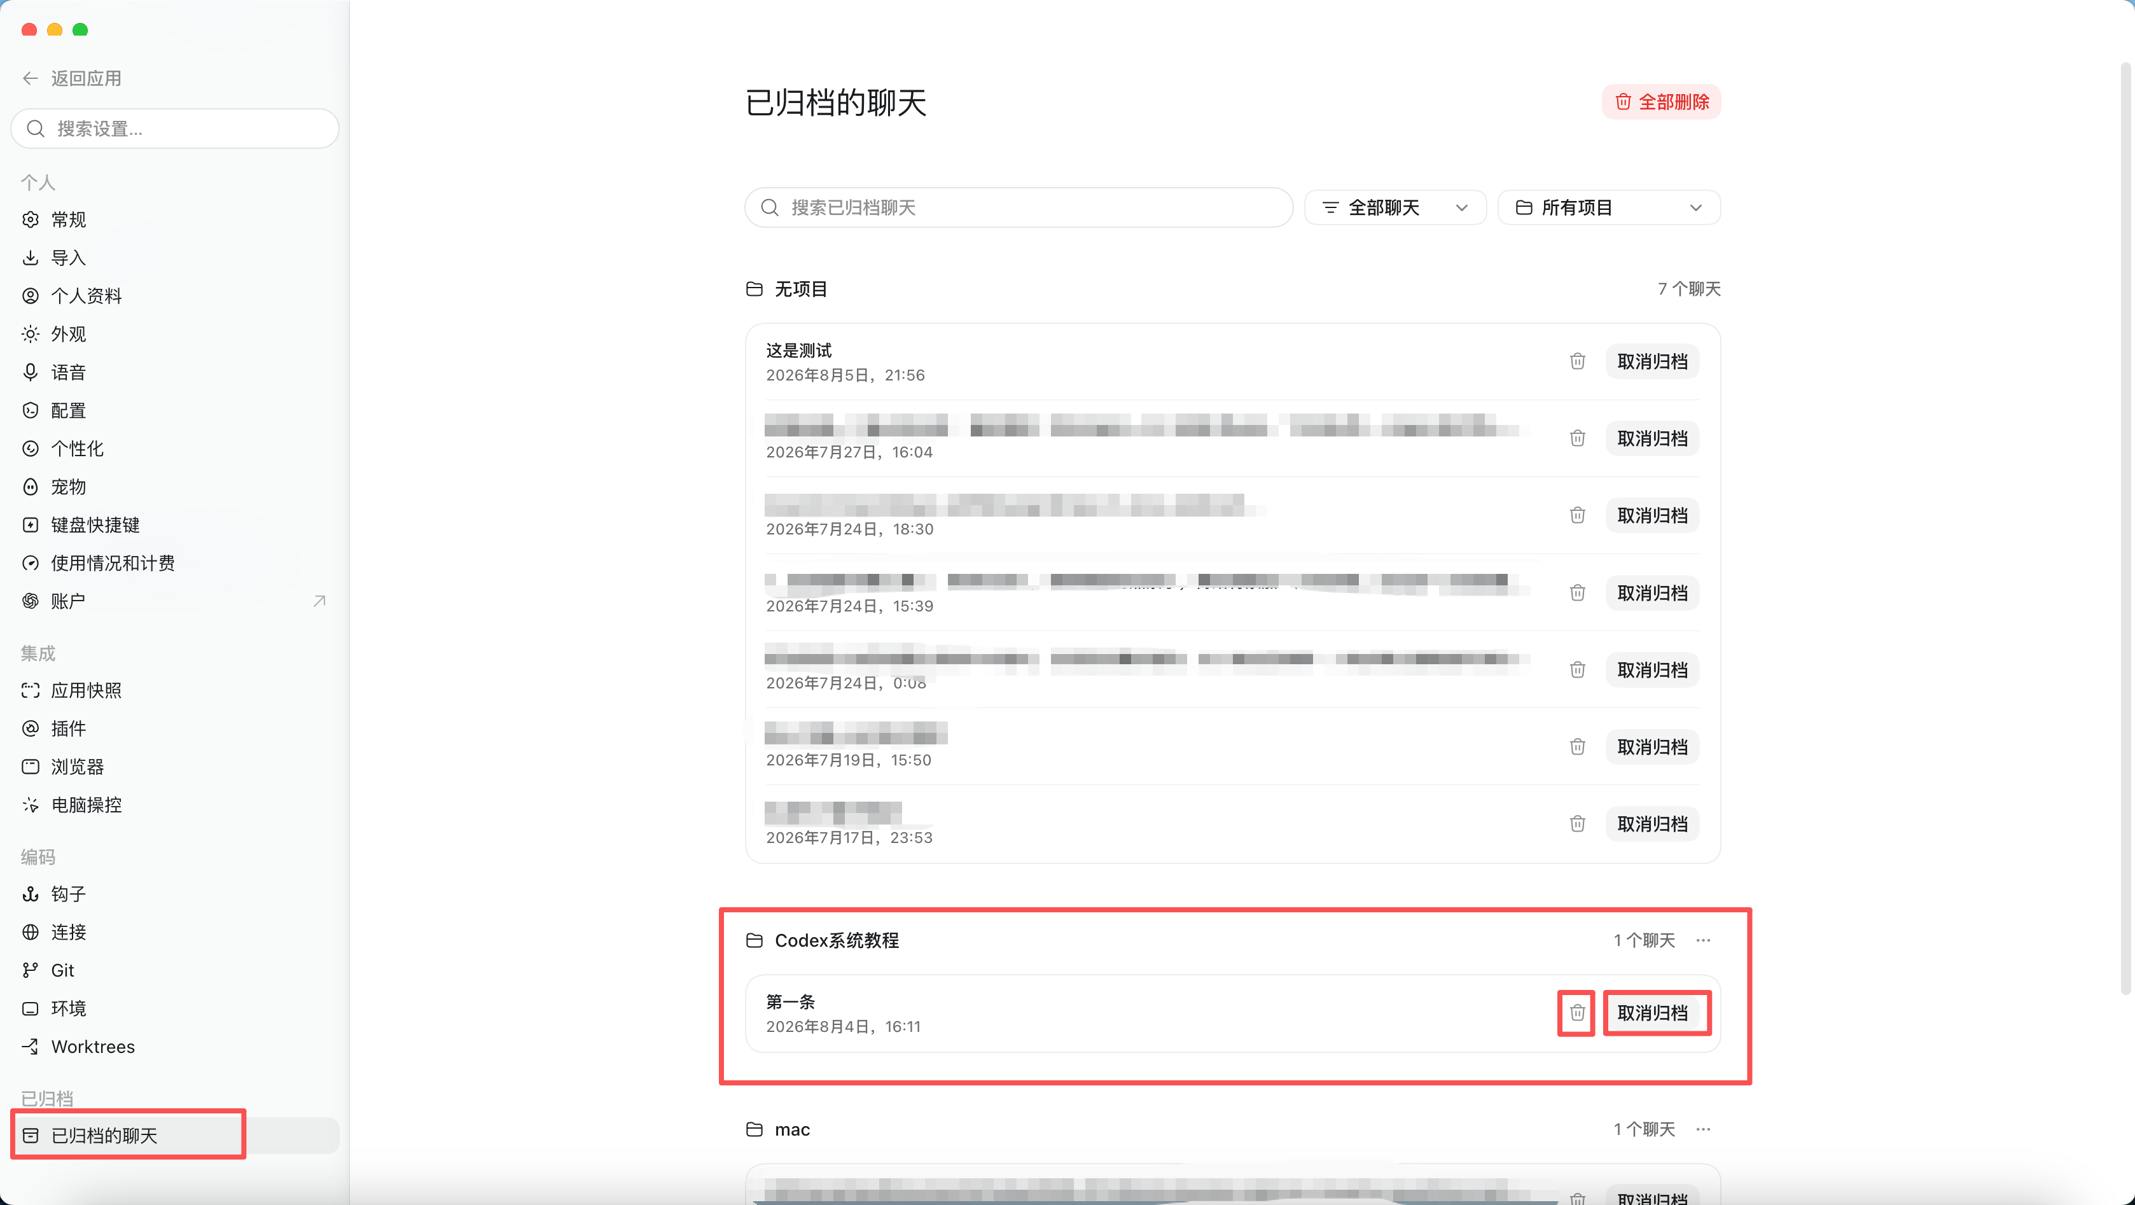Viewport: 2135px width, 1205px height.
Task: Open 浏览器 browser settings
Action: [x=175, y=767]
